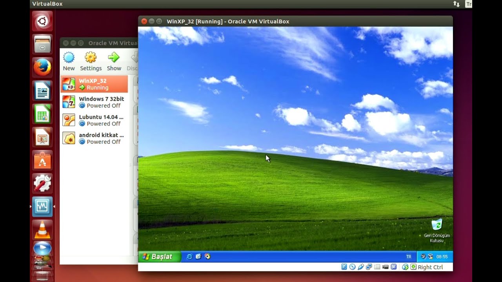Click the network adapters status icon

(x=369, y=267)
